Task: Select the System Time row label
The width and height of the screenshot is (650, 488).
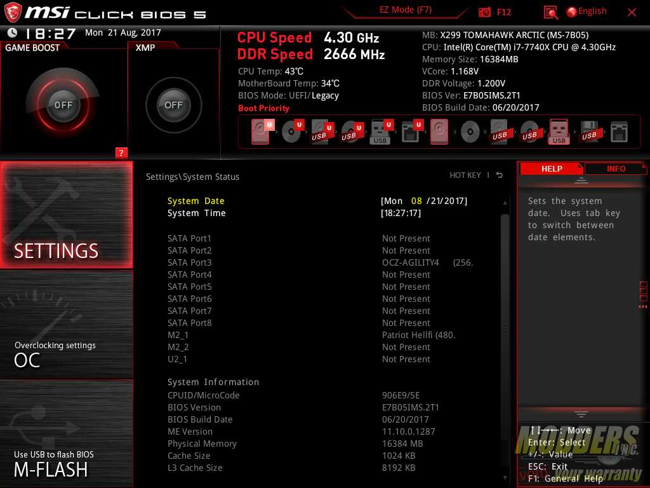Action: (x=197, y=213)
